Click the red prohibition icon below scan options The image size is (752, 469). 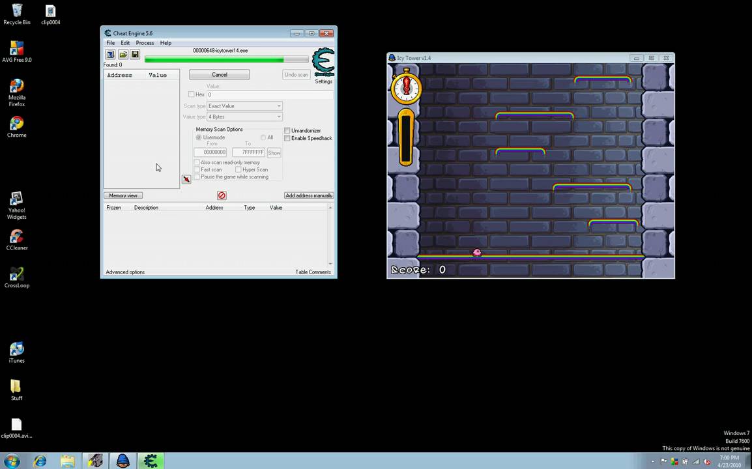[x=222, y=195]
